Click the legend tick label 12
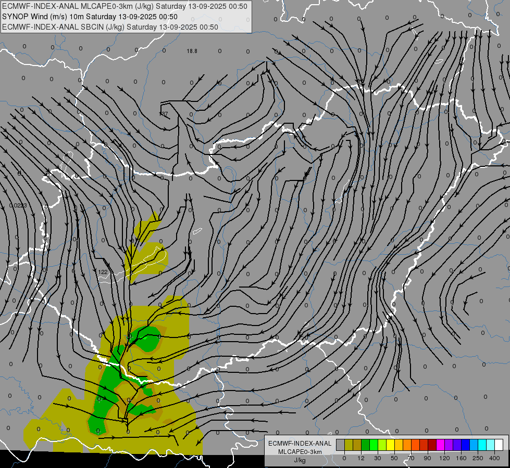 pos(361,458)
